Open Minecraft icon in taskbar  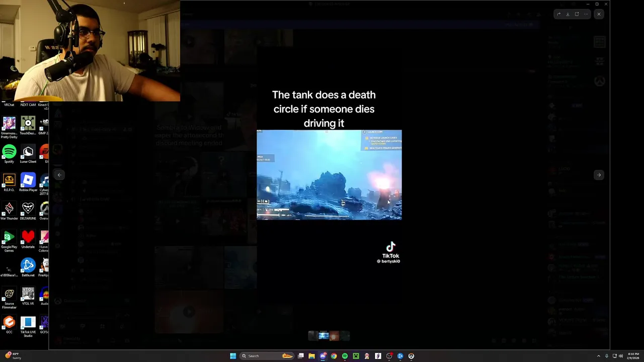click(356, 356)
